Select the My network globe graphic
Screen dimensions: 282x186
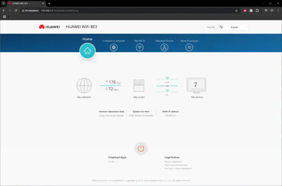84,85
